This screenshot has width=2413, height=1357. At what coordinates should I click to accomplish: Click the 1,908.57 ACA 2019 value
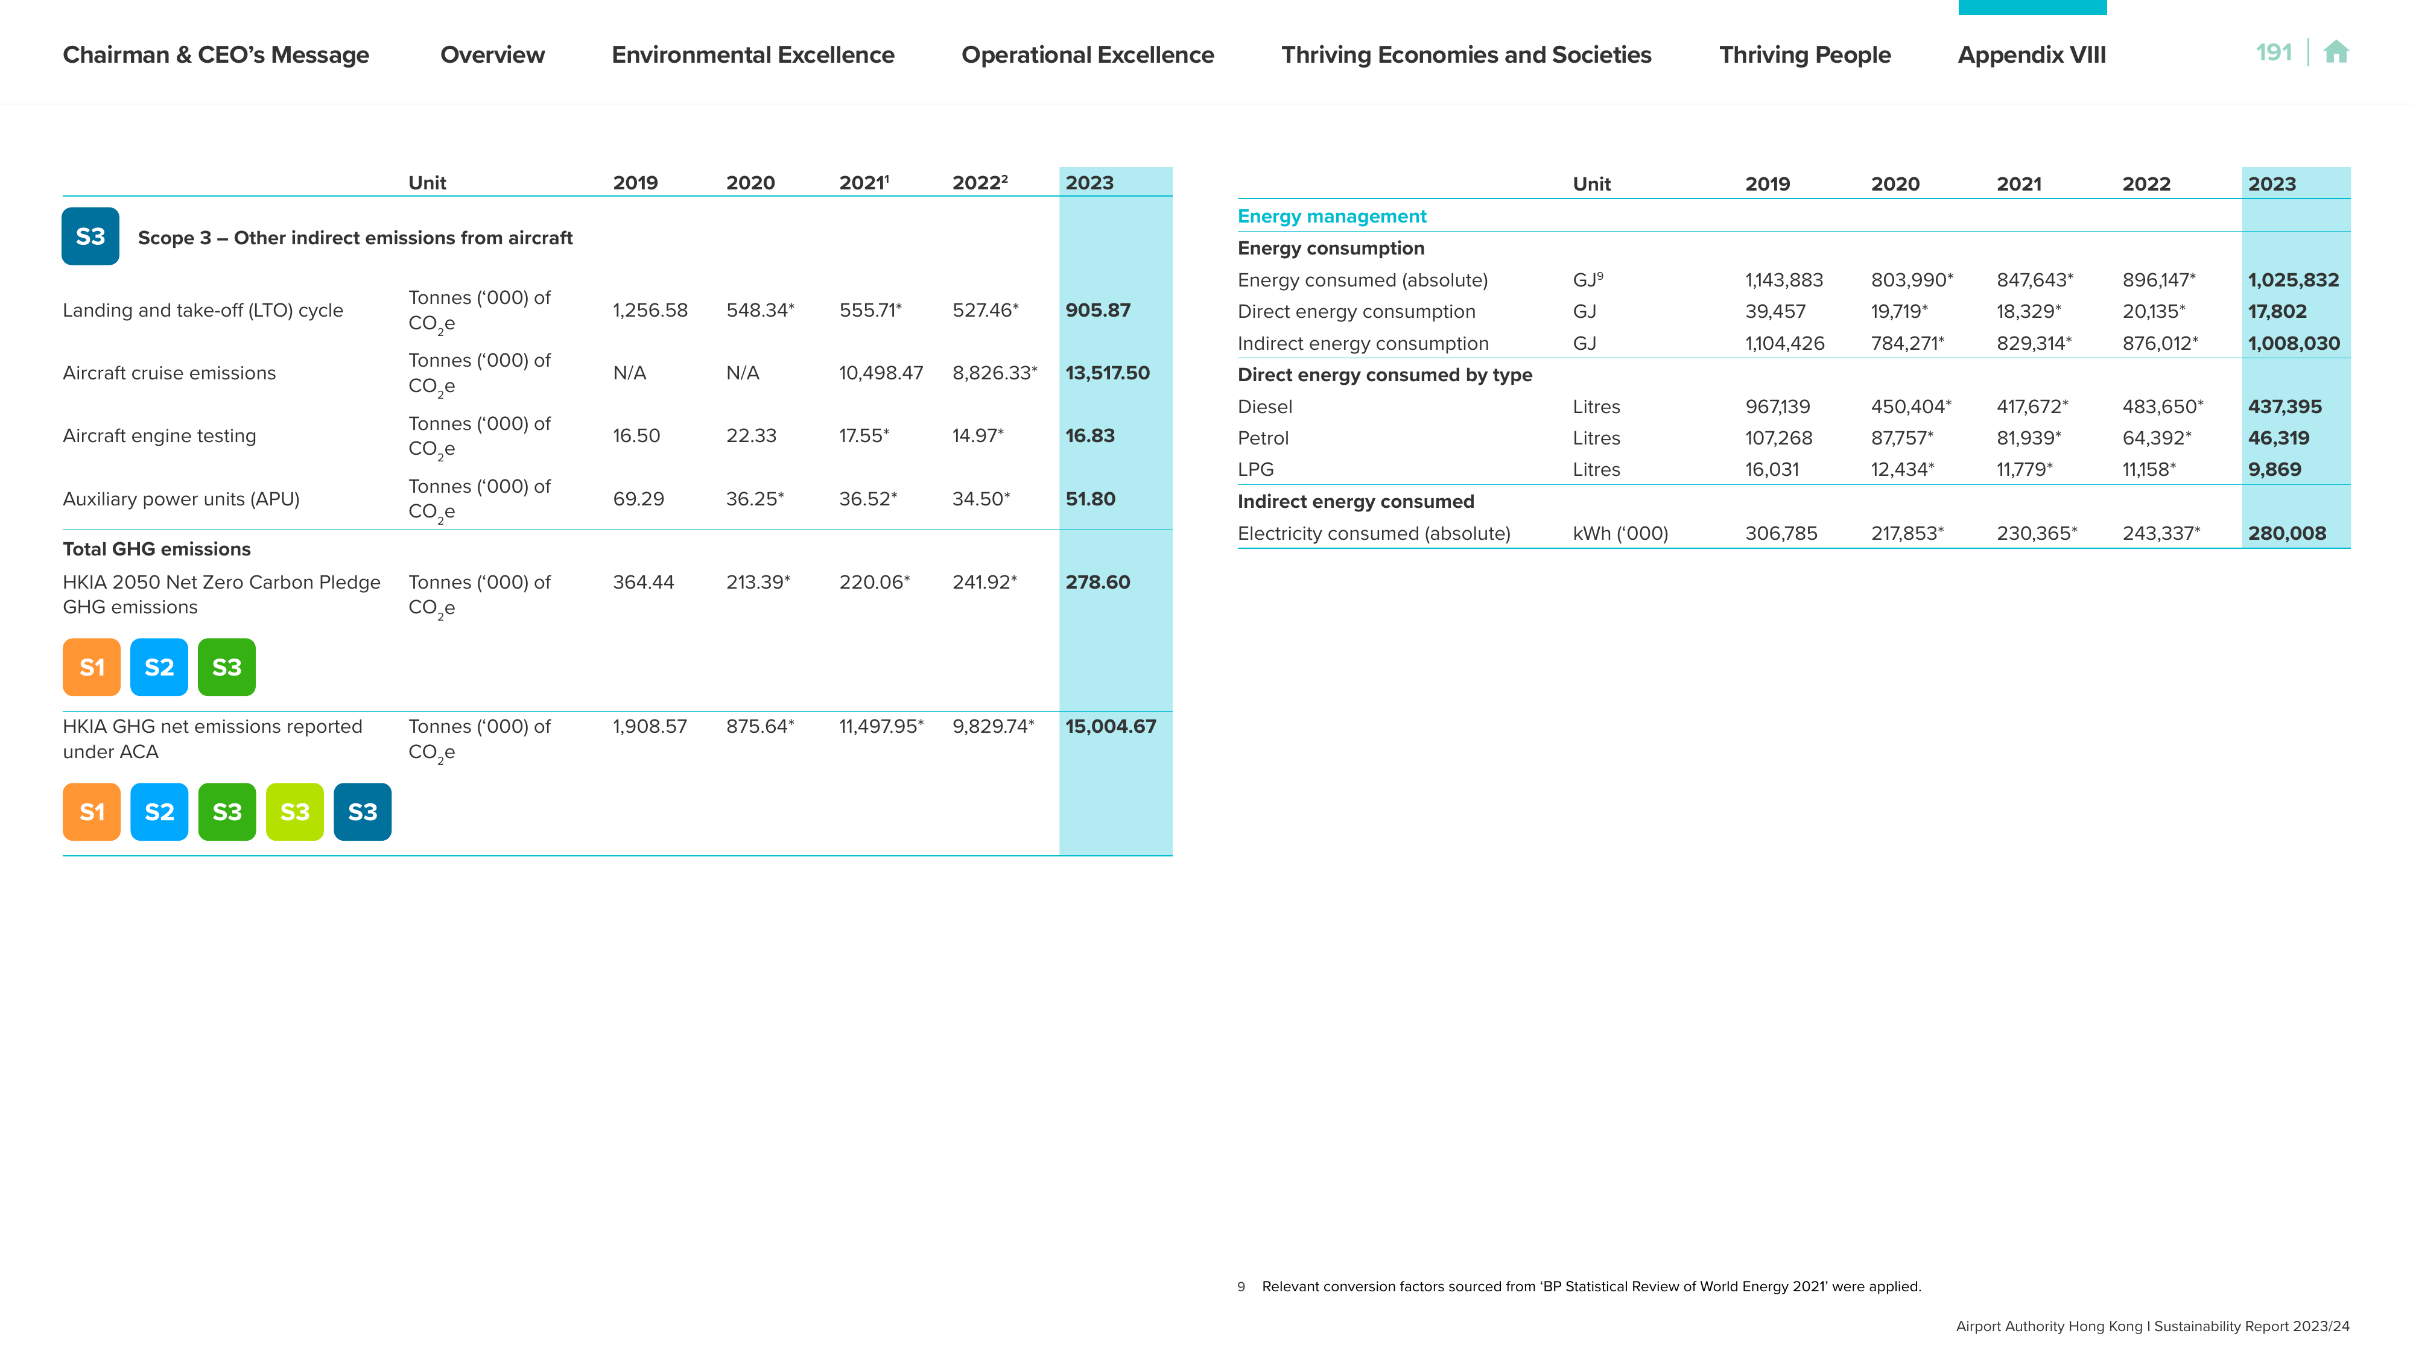(x=650, y=727)
